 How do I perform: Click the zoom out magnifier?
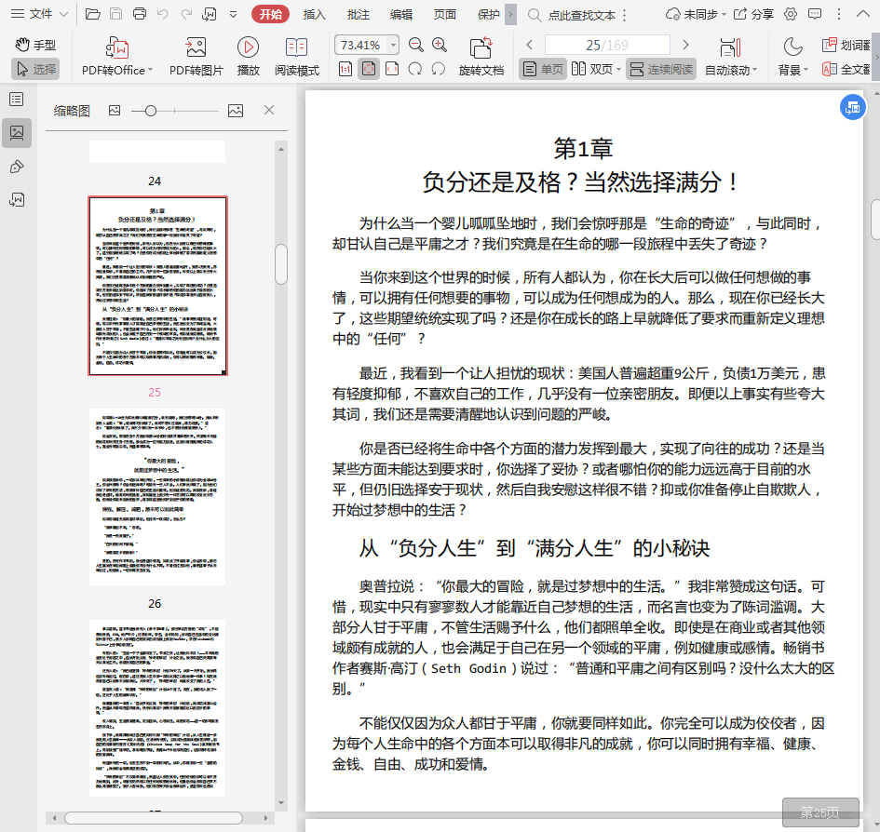[416, 45]
